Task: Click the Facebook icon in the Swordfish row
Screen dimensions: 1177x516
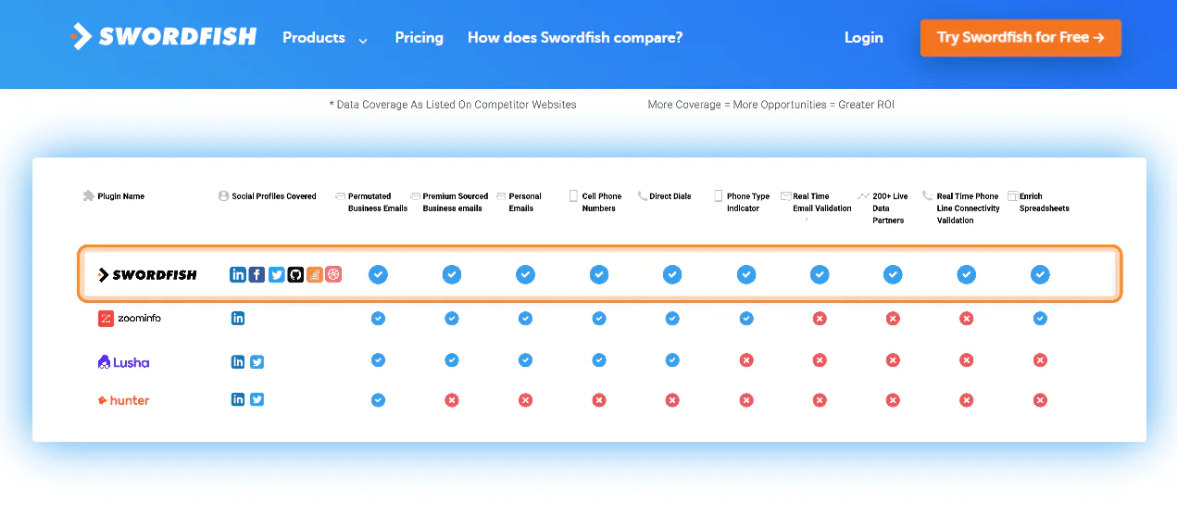Action: tap(257, 274)
